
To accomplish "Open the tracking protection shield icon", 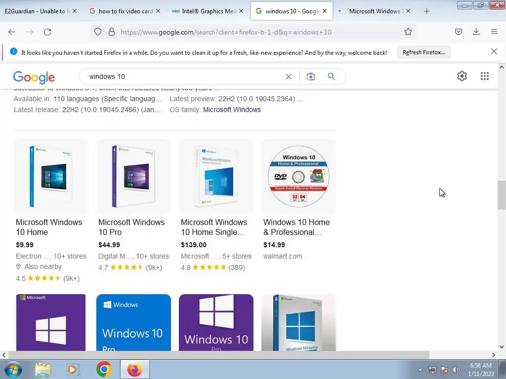I will [98, 32].
